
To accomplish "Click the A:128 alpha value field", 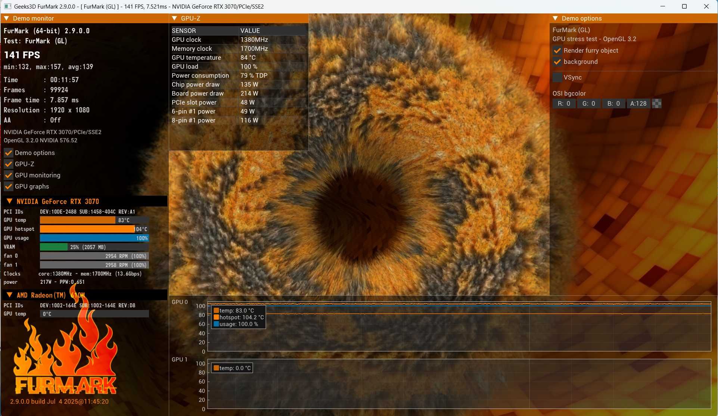I will 638,103.
